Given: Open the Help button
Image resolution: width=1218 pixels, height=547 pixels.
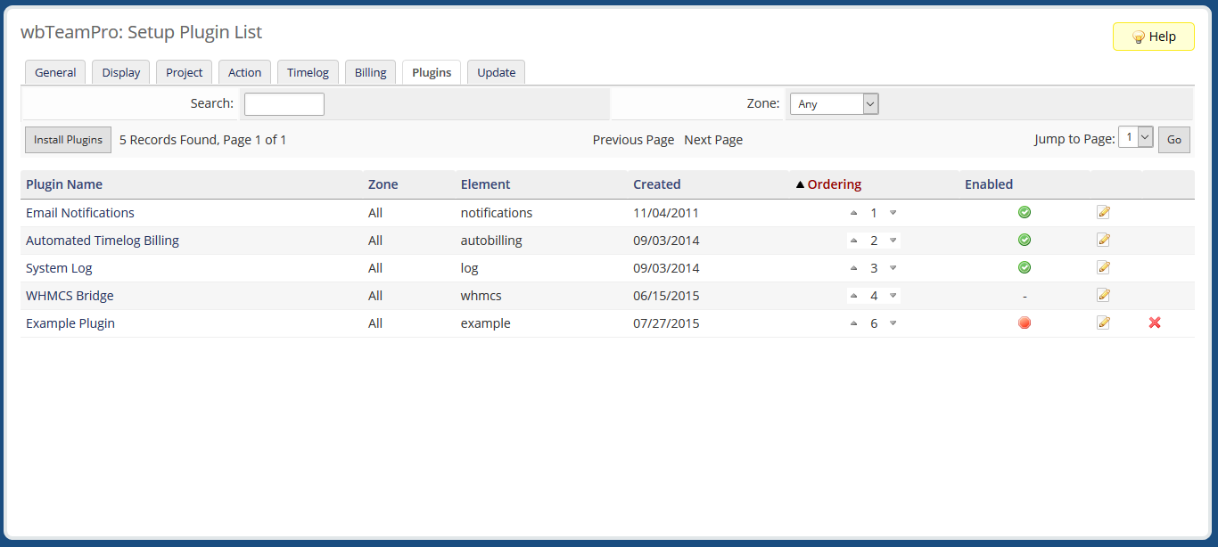Looking at the screenshot, I should coord(1154,37).
